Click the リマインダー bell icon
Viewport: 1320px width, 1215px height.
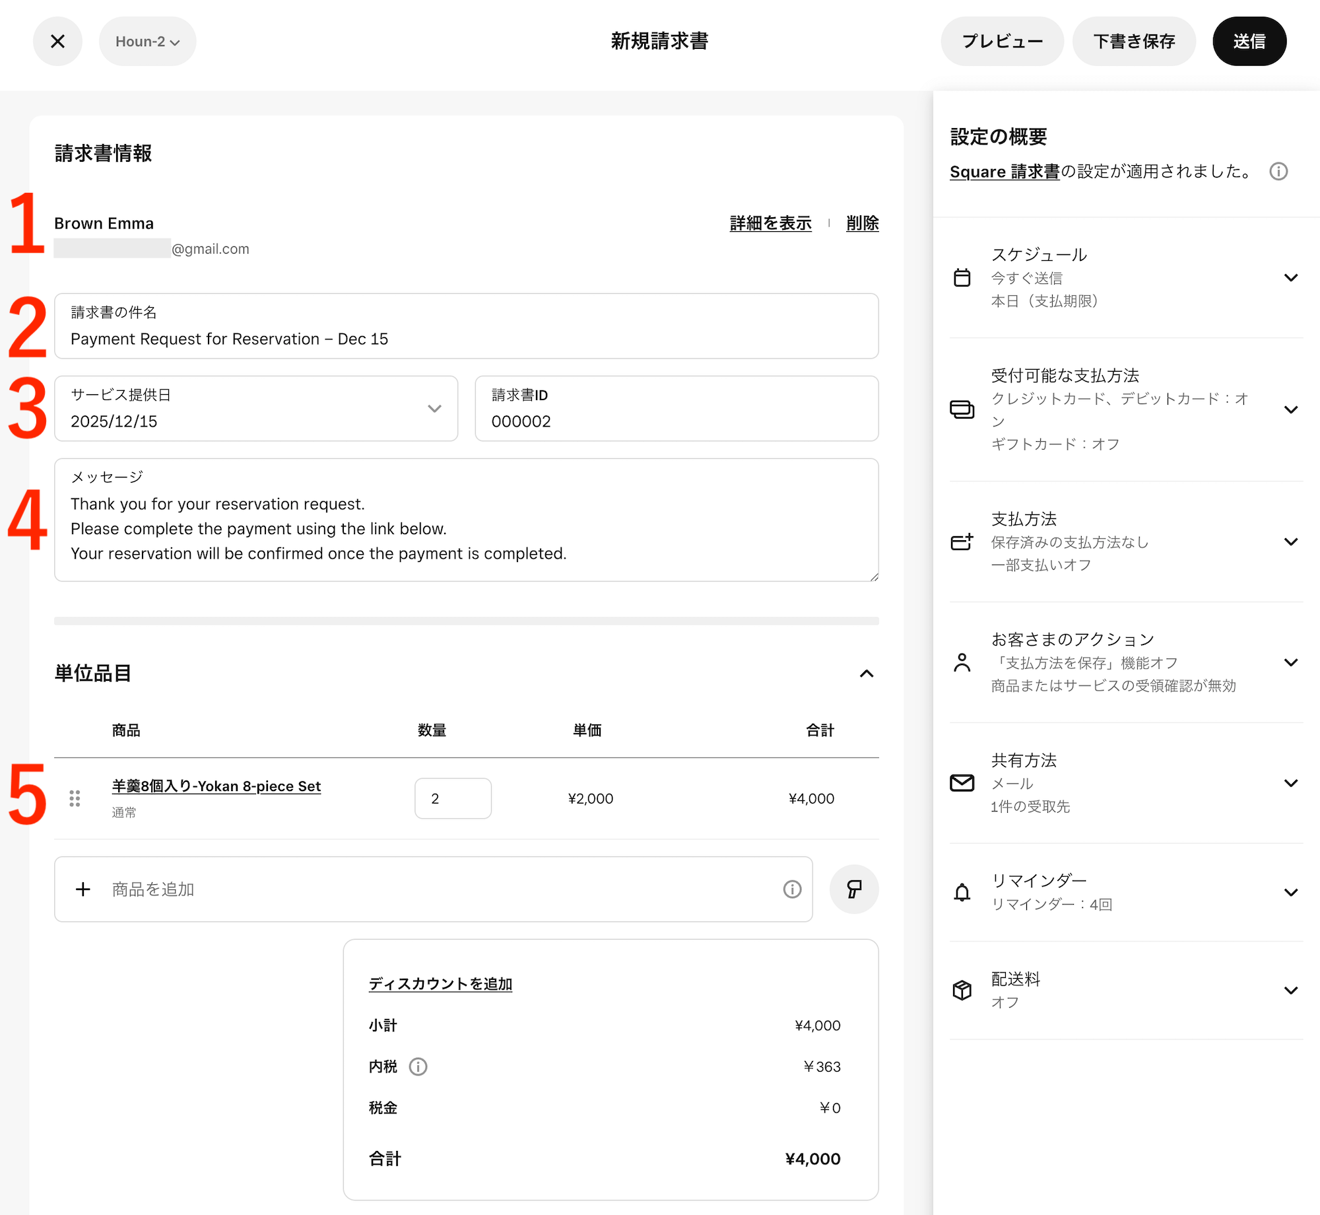click(962, 892)
